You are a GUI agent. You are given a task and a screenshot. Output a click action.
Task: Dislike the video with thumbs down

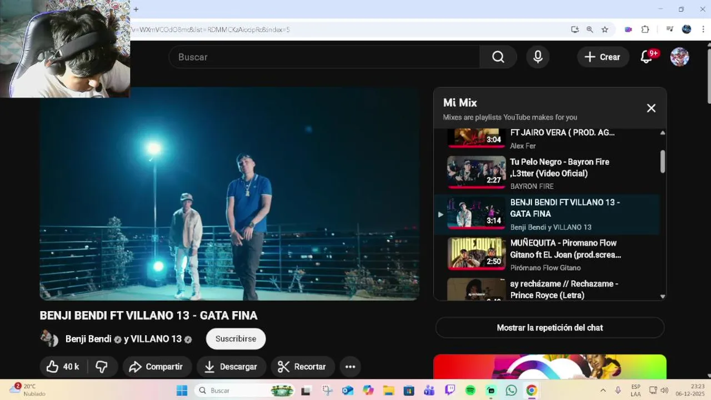point(102,367)
